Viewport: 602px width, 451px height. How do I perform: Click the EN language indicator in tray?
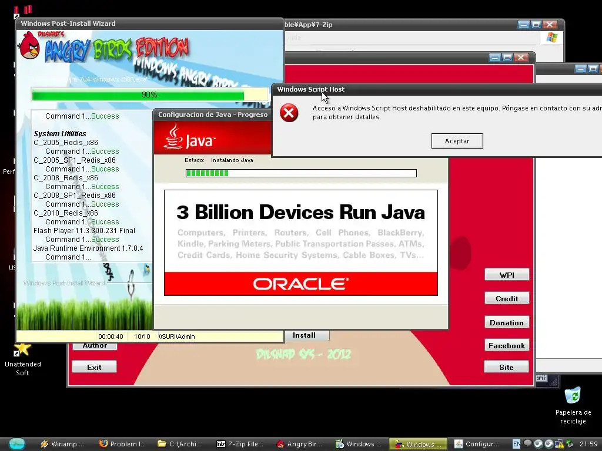517,444
